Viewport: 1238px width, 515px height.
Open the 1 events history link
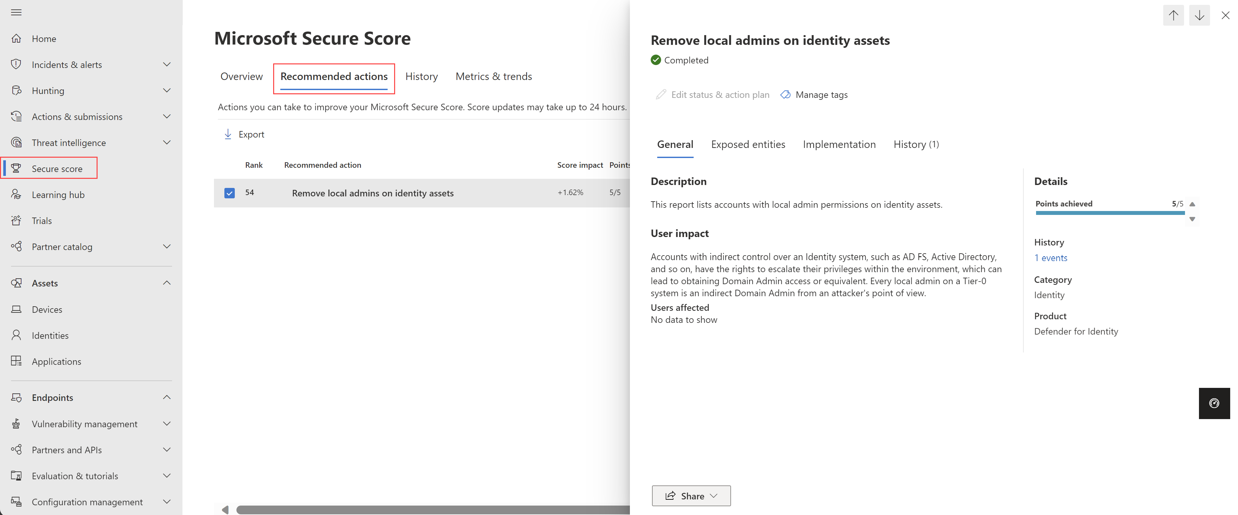1051,257
